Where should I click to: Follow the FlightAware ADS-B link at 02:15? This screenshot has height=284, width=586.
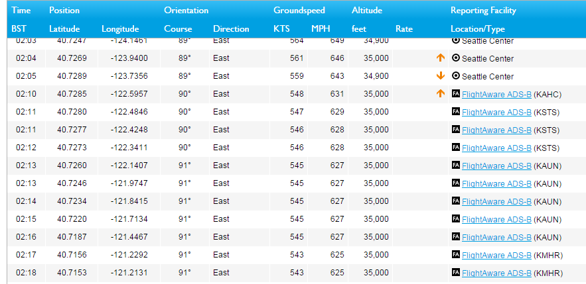click(x=496, y=219)
